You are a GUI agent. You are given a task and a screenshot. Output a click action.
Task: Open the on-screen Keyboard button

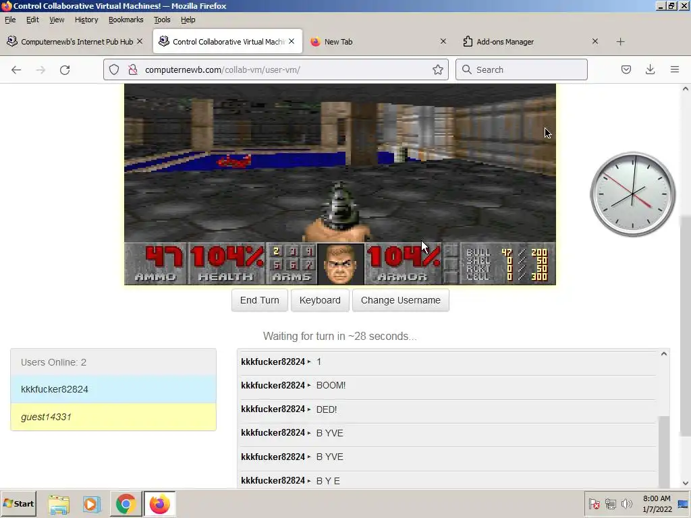pos(320,300)
